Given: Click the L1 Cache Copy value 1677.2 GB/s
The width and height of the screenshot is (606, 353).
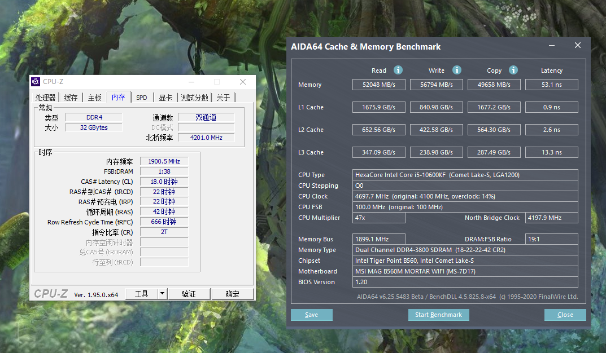Looking at the screenshot, I should click(x=494, y=107).
